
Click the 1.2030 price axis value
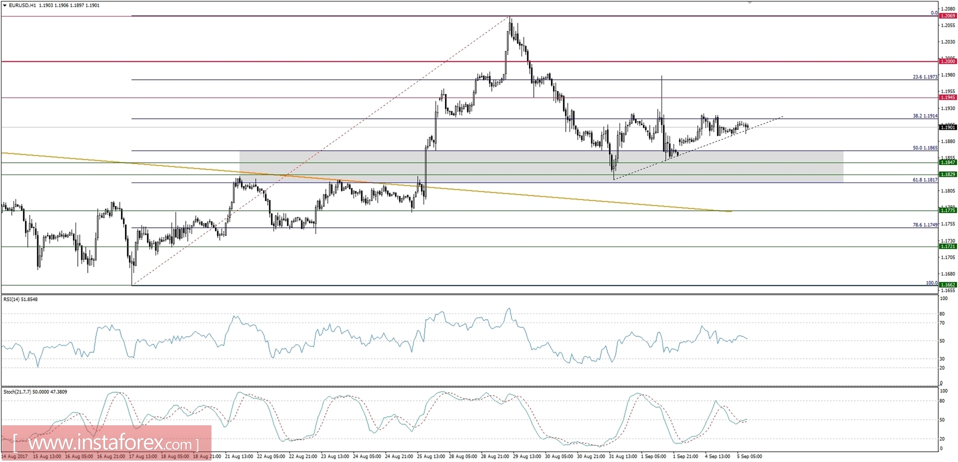click(948, 42)
